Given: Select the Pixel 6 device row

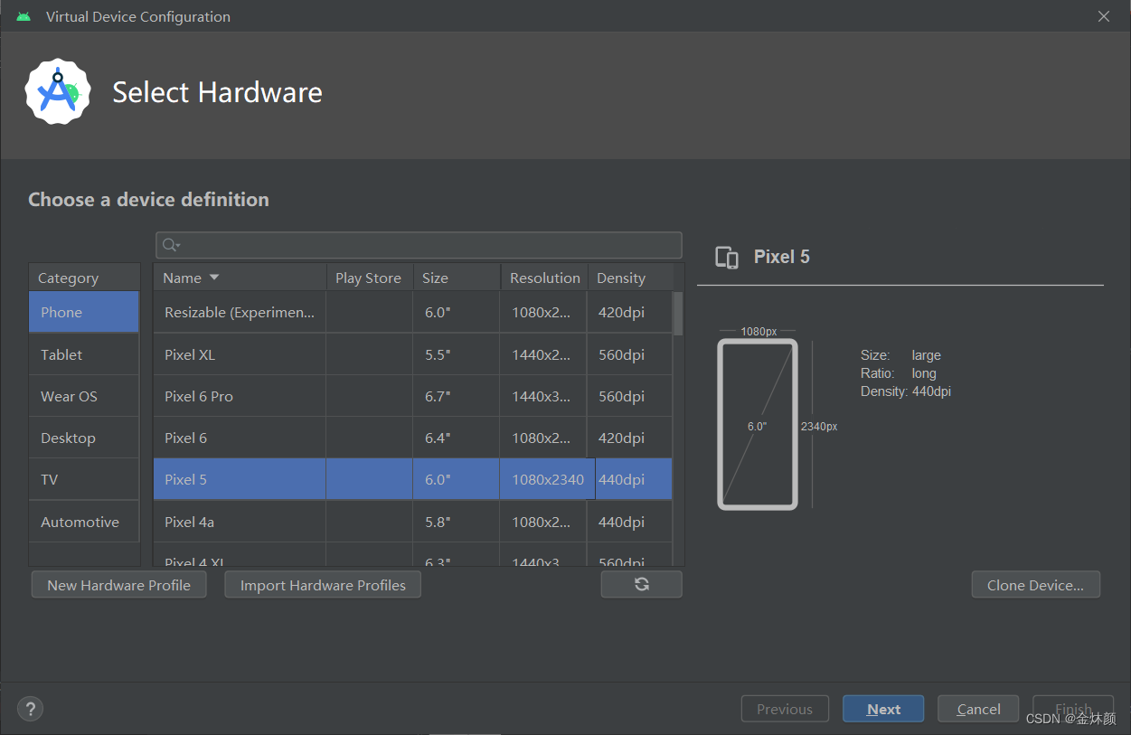Looking at the screenshot, I should pyautogui.click(x=413, y=438).
